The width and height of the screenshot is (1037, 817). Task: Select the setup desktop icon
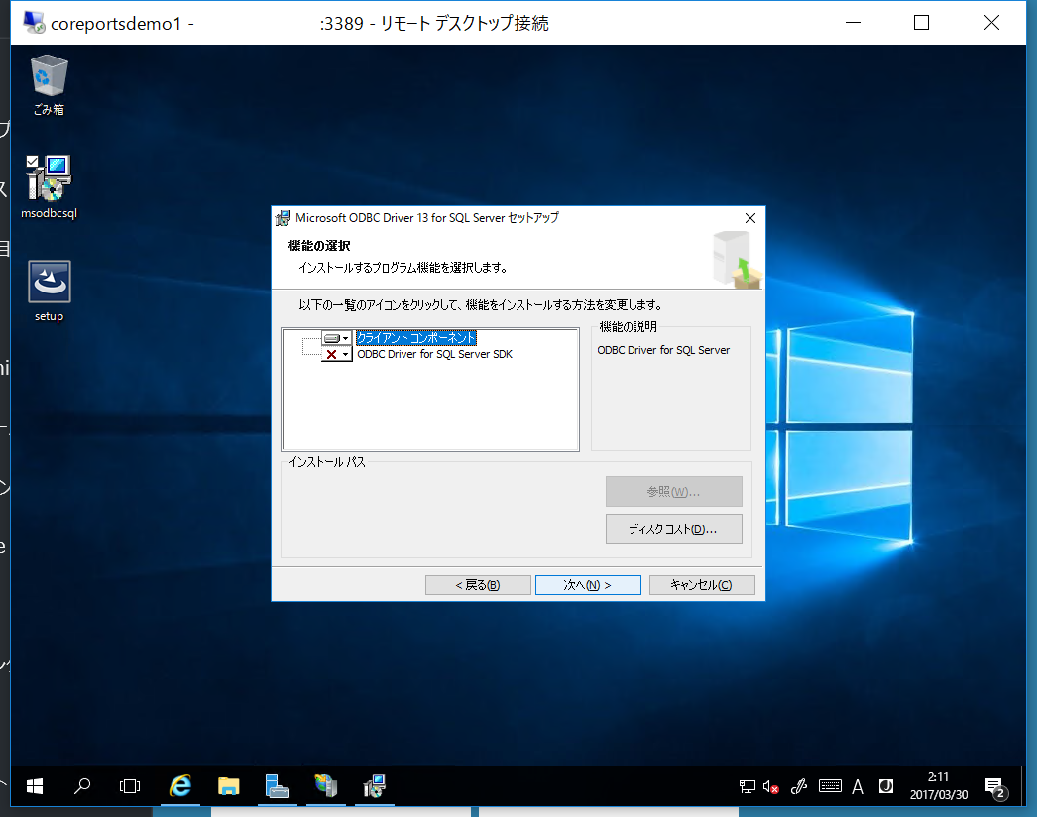pyautogui.click(x=49, y=292)
